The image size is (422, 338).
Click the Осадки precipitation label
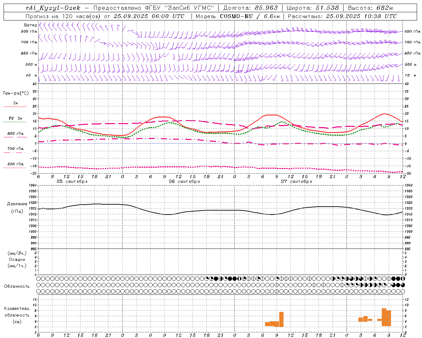17,259
